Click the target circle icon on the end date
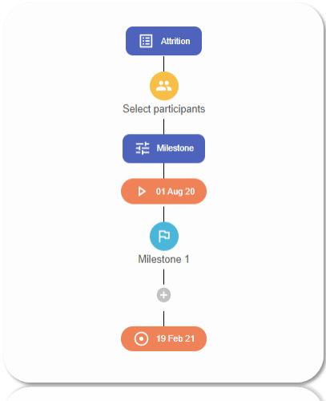The width and height of the screenshot is (326, 401). pos(141,338)
